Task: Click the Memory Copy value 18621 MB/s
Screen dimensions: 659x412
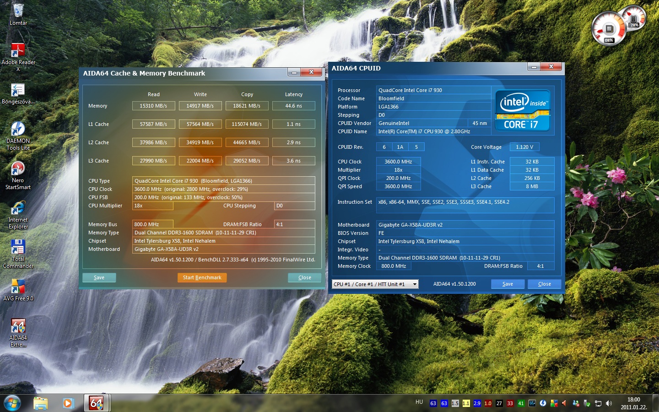Action: click(x=247, y=106)
